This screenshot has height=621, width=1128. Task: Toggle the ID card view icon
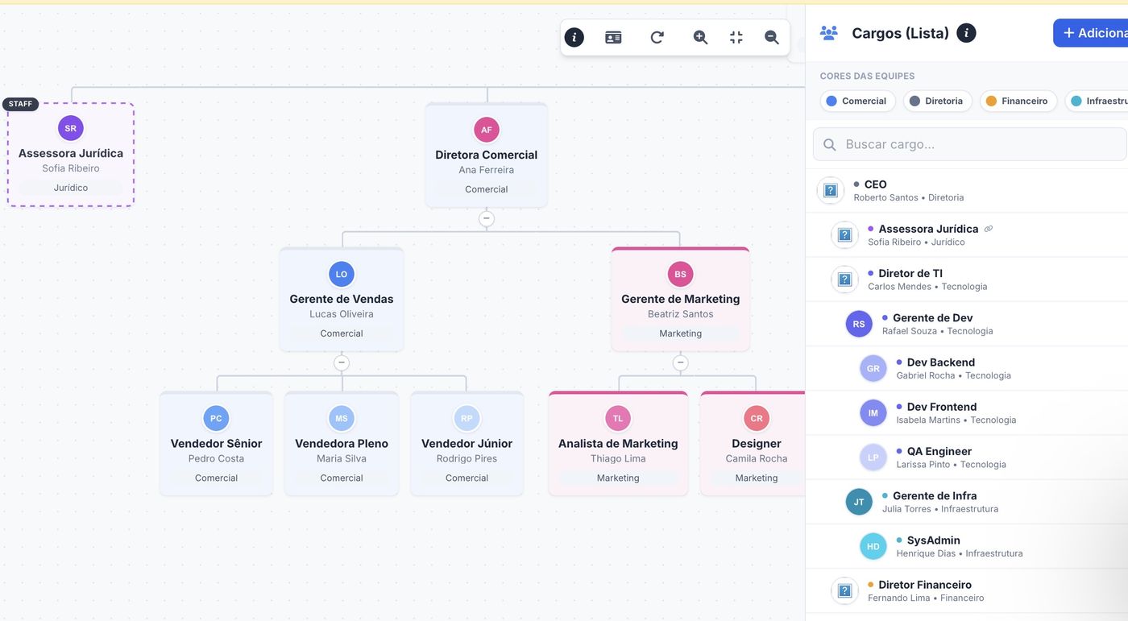click(x=613, y=37)
